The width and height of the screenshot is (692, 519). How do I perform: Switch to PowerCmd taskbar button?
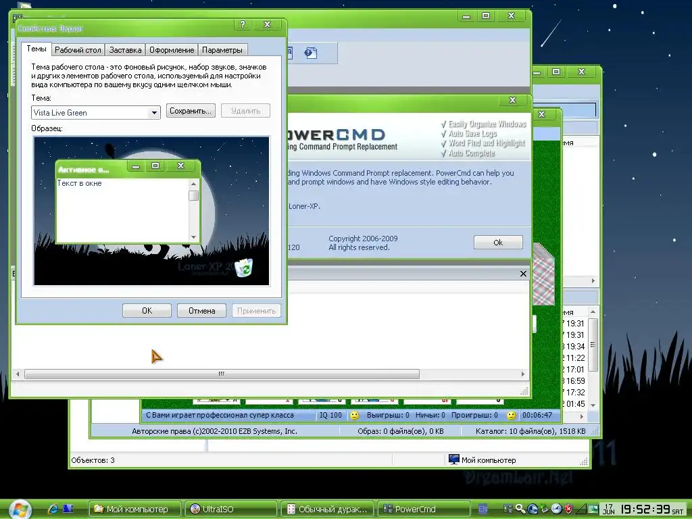click(x=424, y=509)
